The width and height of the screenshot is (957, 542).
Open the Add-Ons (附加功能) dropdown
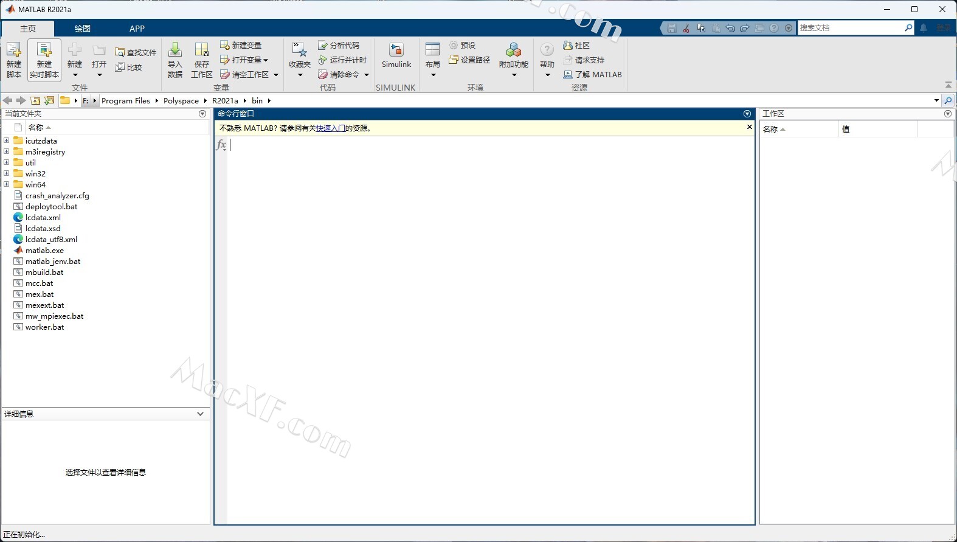(514, 75)
